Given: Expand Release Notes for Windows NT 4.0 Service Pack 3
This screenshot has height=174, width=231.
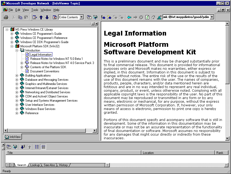Looking at the screenshot, I should pos(22,63).
